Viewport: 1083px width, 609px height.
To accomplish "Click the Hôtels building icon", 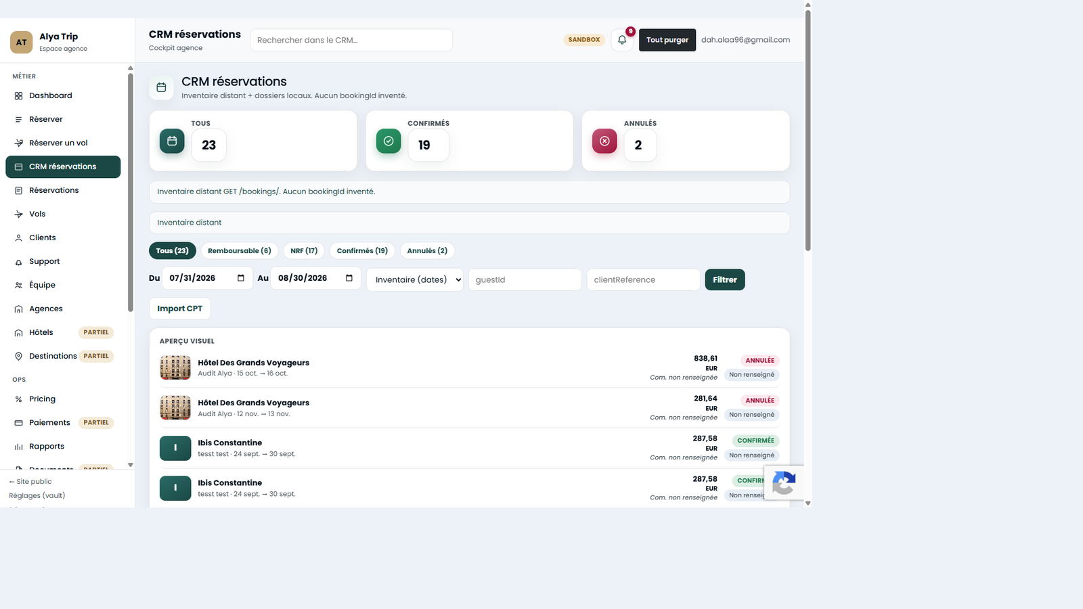I will pyautogui.click(x=18, y=332).
